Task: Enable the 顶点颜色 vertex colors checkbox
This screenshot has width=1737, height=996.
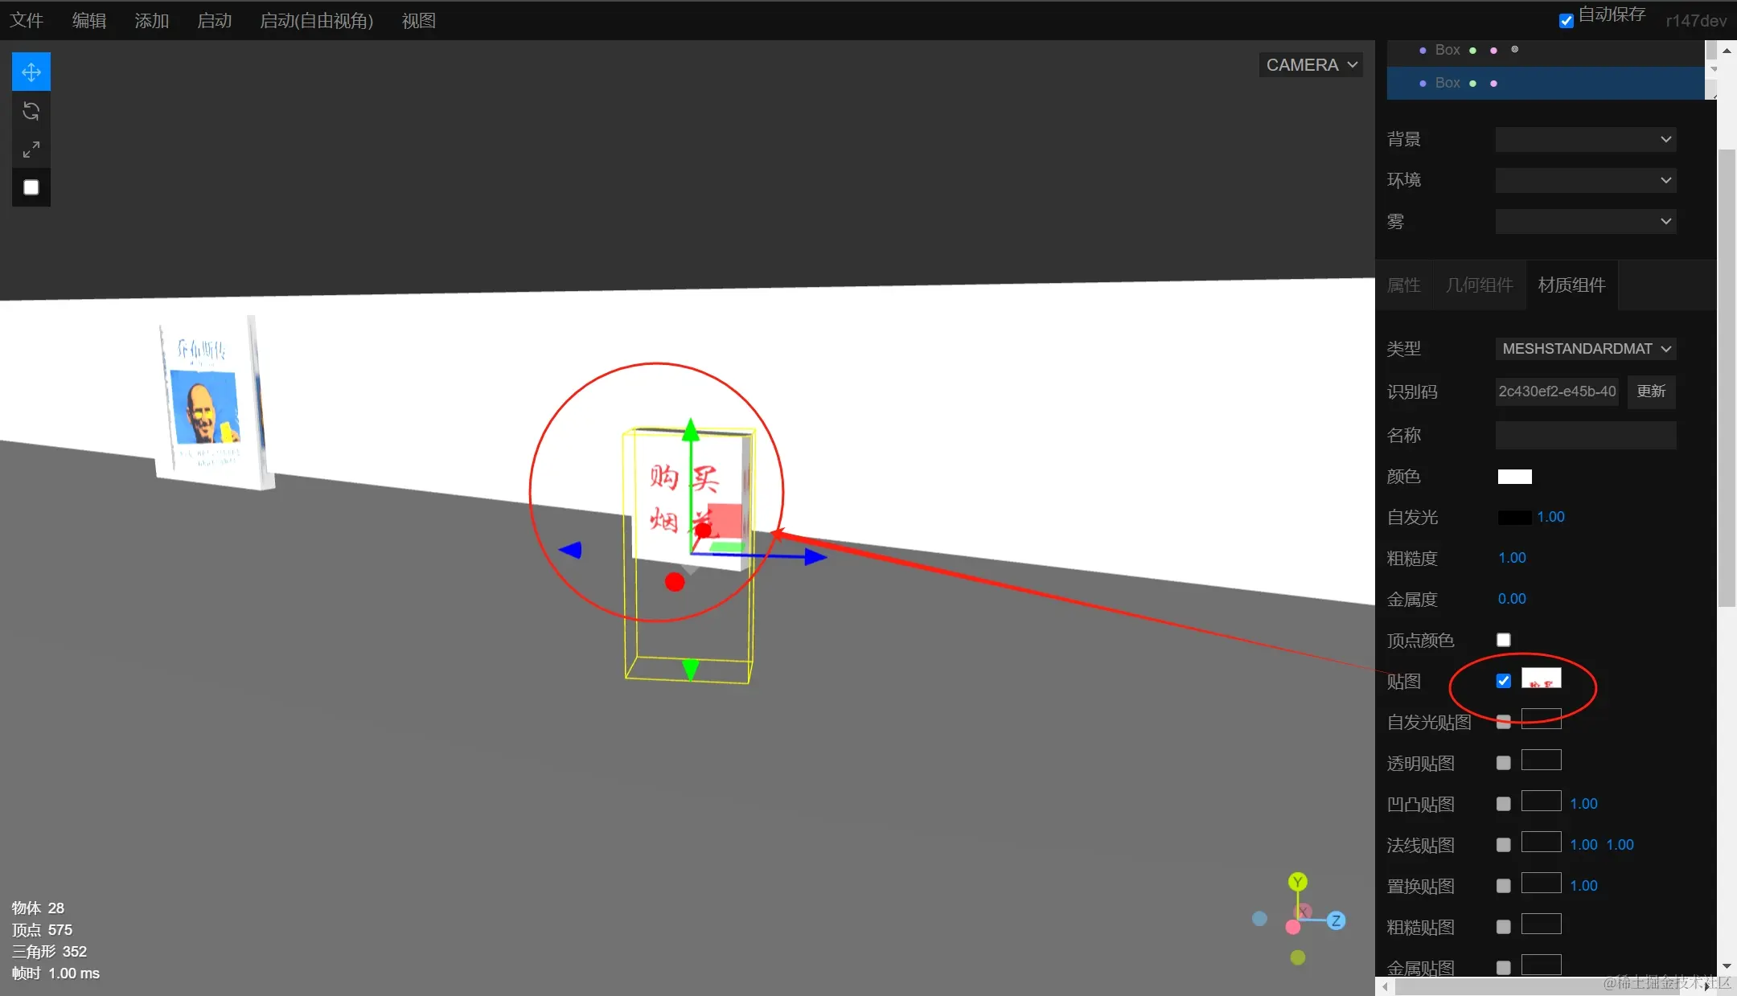Action: (1503, 640)
